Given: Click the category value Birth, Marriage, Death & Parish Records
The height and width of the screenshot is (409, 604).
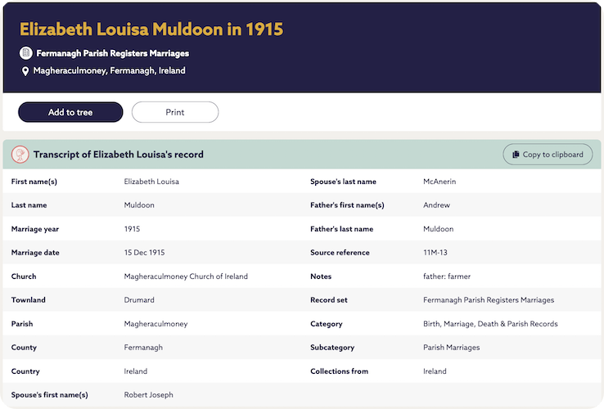Looking at the screenshot, I should click(487, 324).
